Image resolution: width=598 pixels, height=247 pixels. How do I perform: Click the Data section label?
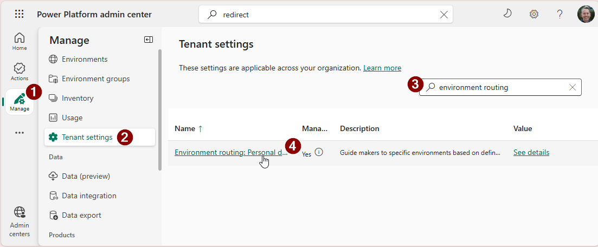56,157
